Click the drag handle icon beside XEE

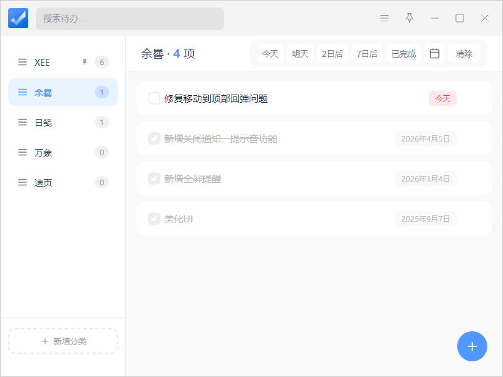[23, 62]
